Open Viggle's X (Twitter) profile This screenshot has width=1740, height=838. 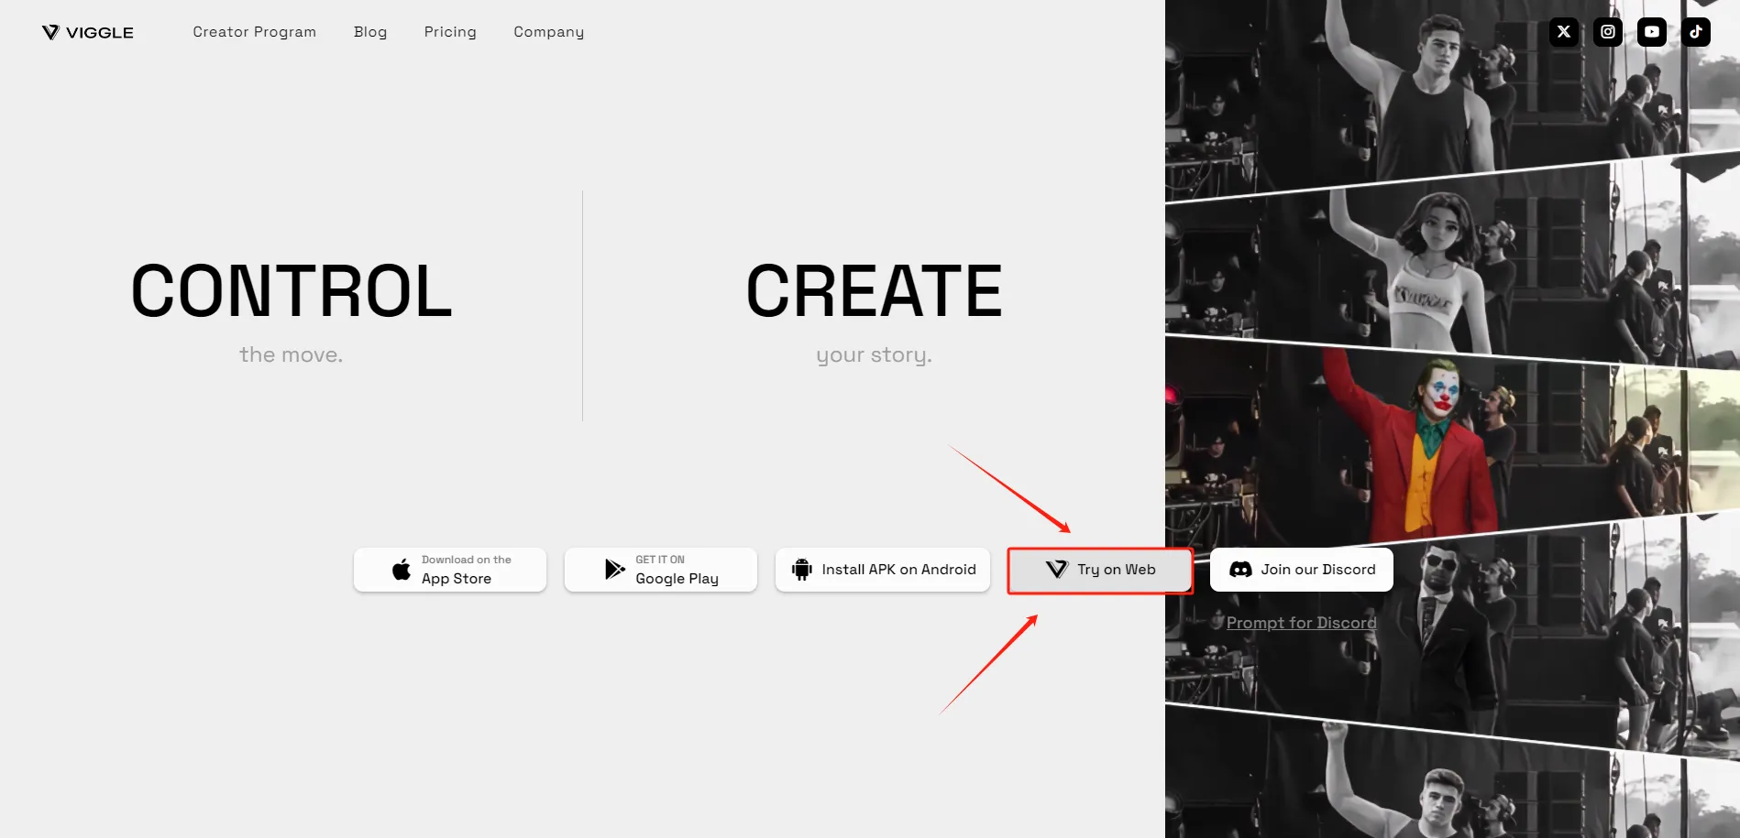pyautogui.click(x=1564, y=32)
